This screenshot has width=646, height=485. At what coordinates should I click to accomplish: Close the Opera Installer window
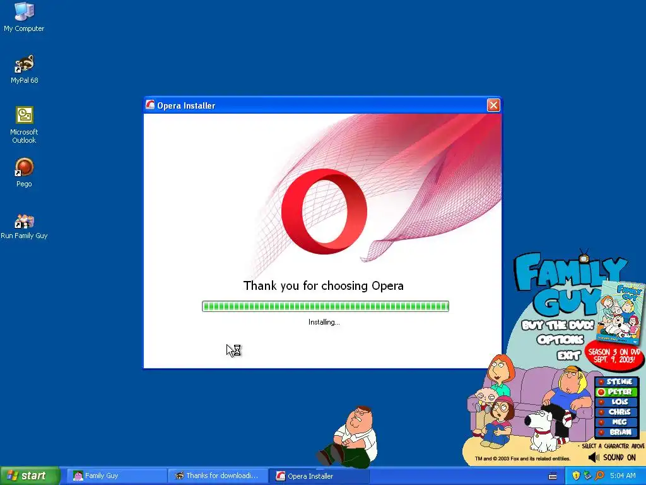point(493,105)
